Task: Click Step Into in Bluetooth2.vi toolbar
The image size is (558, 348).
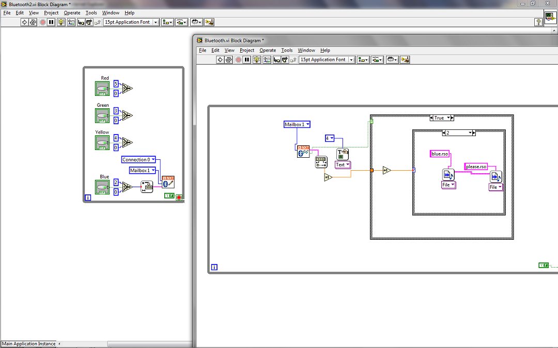Action: [81, 22]
